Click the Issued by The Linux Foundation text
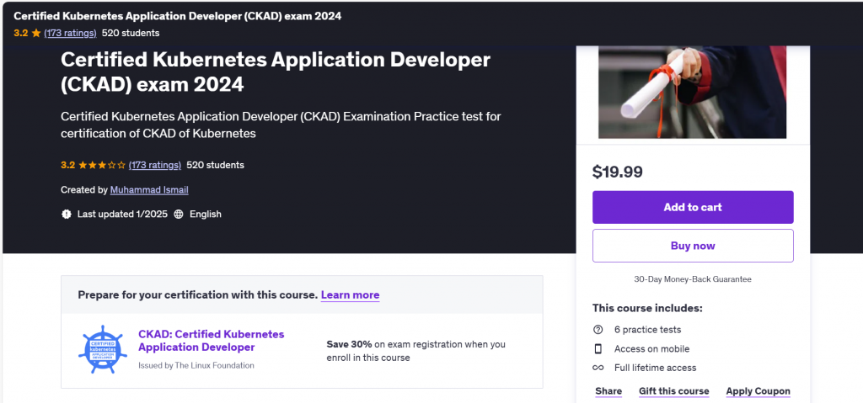The height and width of the screenshot is (403, 863). coord(196,365)
